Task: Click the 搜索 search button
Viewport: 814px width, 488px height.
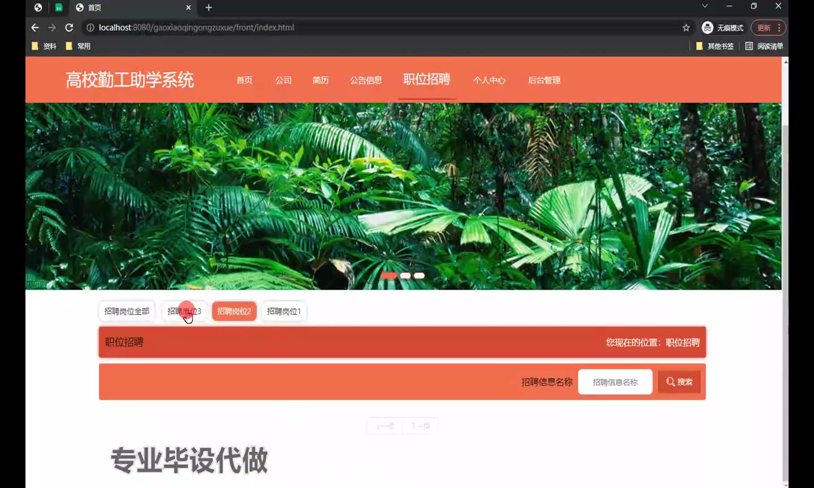Action: (x=679, y=382)
